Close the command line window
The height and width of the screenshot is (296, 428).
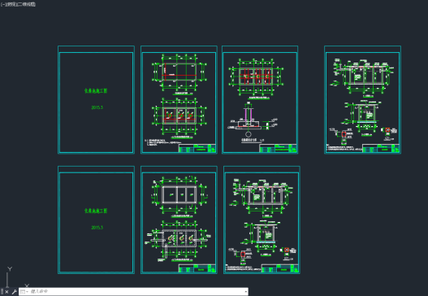click(x=6, y=292)
